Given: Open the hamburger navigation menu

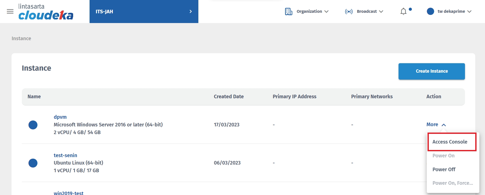Looking at the screenshot, I should point(10,12).
